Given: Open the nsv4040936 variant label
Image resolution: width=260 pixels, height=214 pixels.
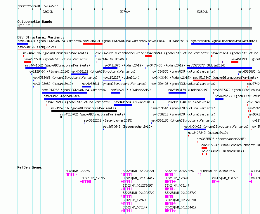Looking at the screenshot, I should [x=56, y=53].
